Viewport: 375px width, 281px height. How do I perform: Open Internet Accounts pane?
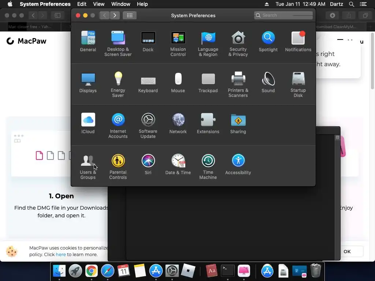(x=118, y=126)
